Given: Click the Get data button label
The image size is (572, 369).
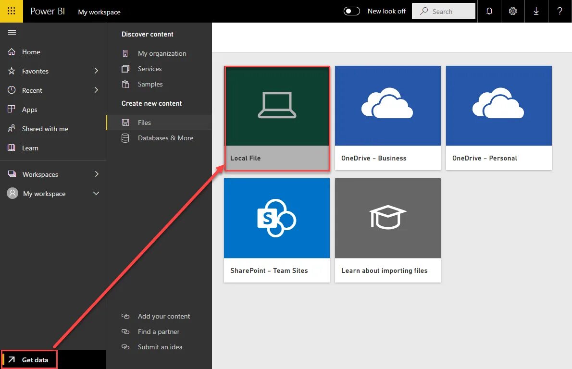Looking at the screenshot, I should tap(35, 360).
